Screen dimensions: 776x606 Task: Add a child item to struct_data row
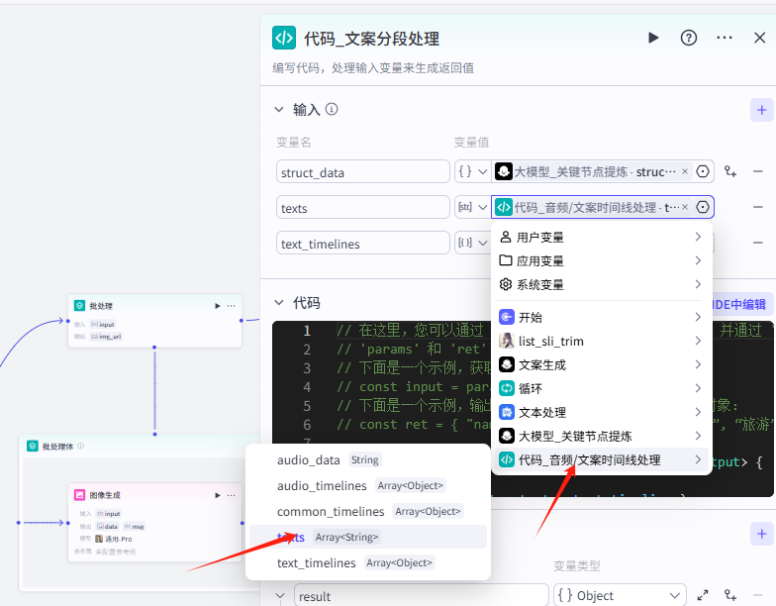pyautogui.click(x=730, y=171)
